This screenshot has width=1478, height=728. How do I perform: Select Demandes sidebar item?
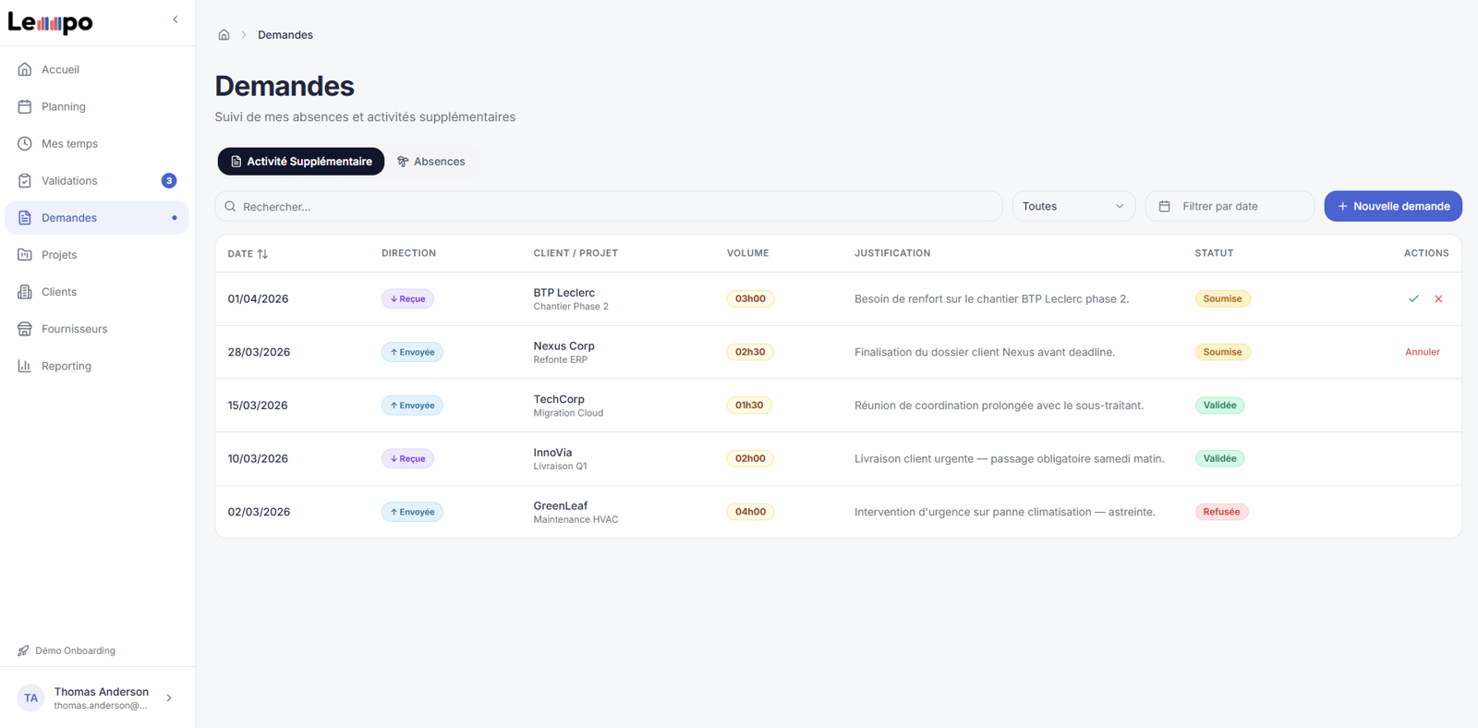97,217
